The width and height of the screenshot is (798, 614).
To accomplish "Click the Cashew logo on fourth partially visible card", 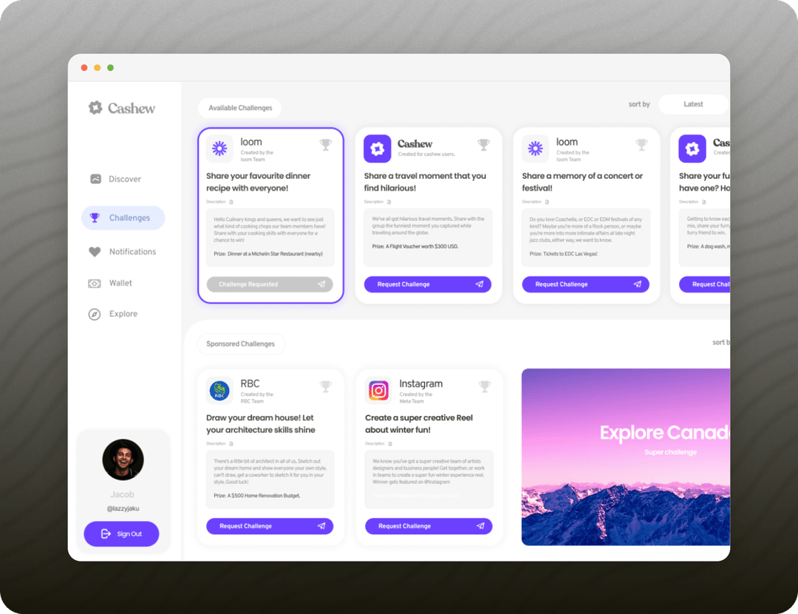I will coord(692,149).
